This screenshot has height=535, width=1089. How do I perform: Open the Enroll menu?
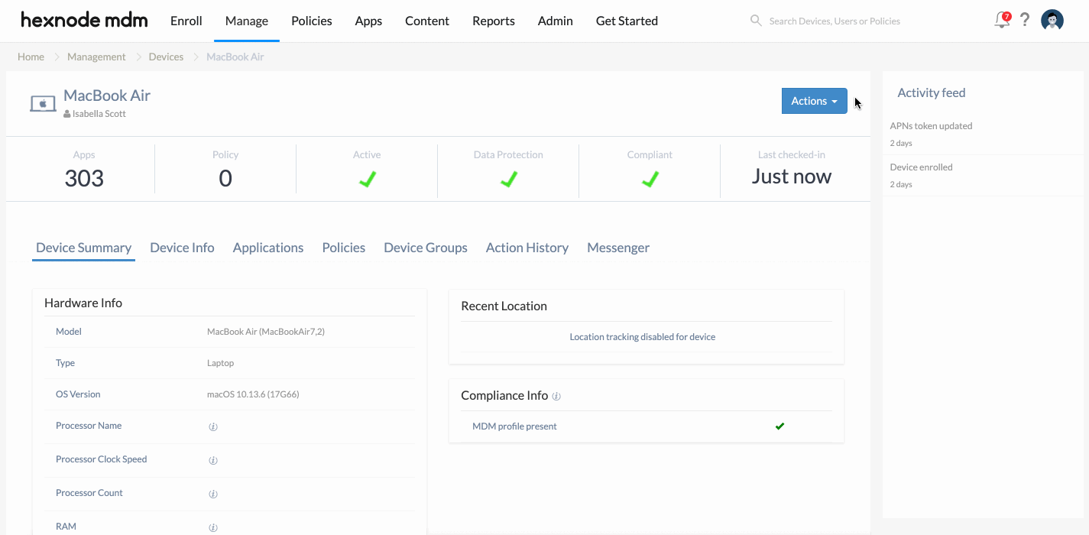click(x=186, y=21)
